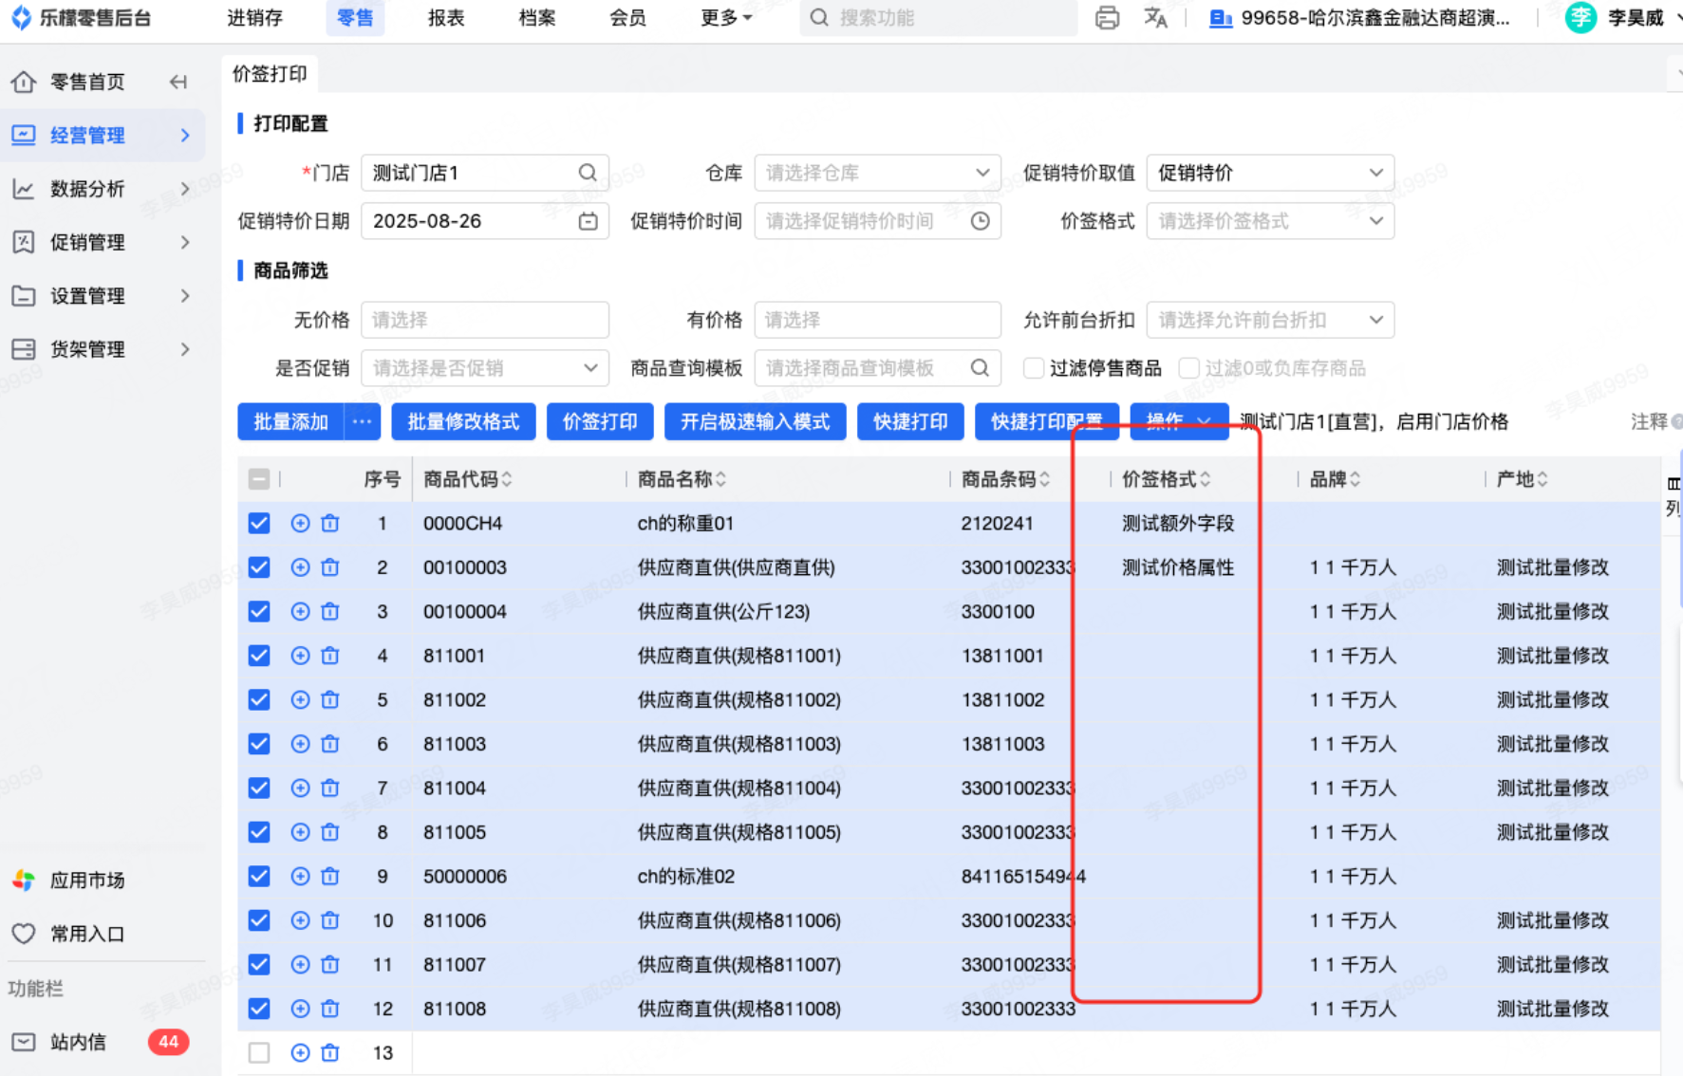Toggle the select-all checkbox in table header
Screen dimensions: 1683x1076
259,479
